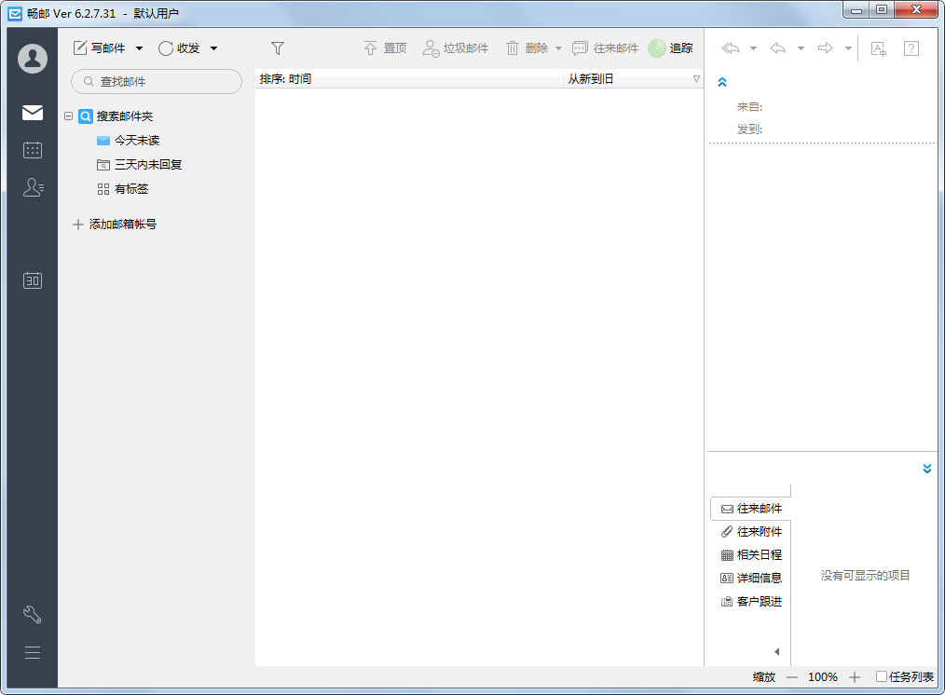Viewport: 945px width, 695px height.
Task: Select the 今天未读 folder
Action: point(136,141)
